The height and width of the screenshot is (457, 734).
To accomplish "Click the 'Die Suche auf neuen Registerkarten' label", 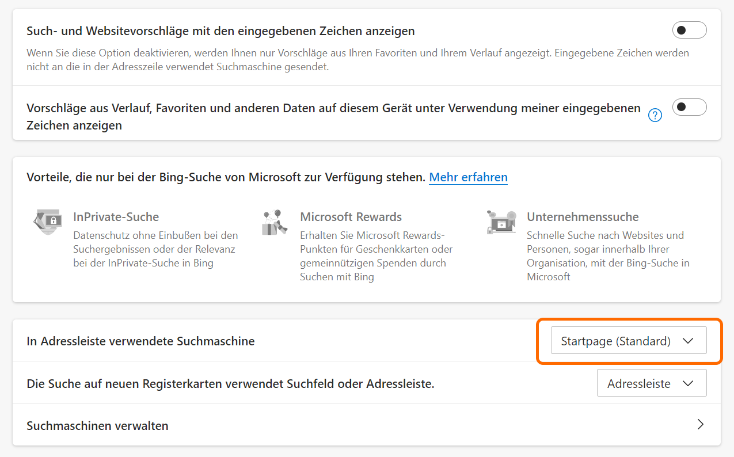I will 230,383.
